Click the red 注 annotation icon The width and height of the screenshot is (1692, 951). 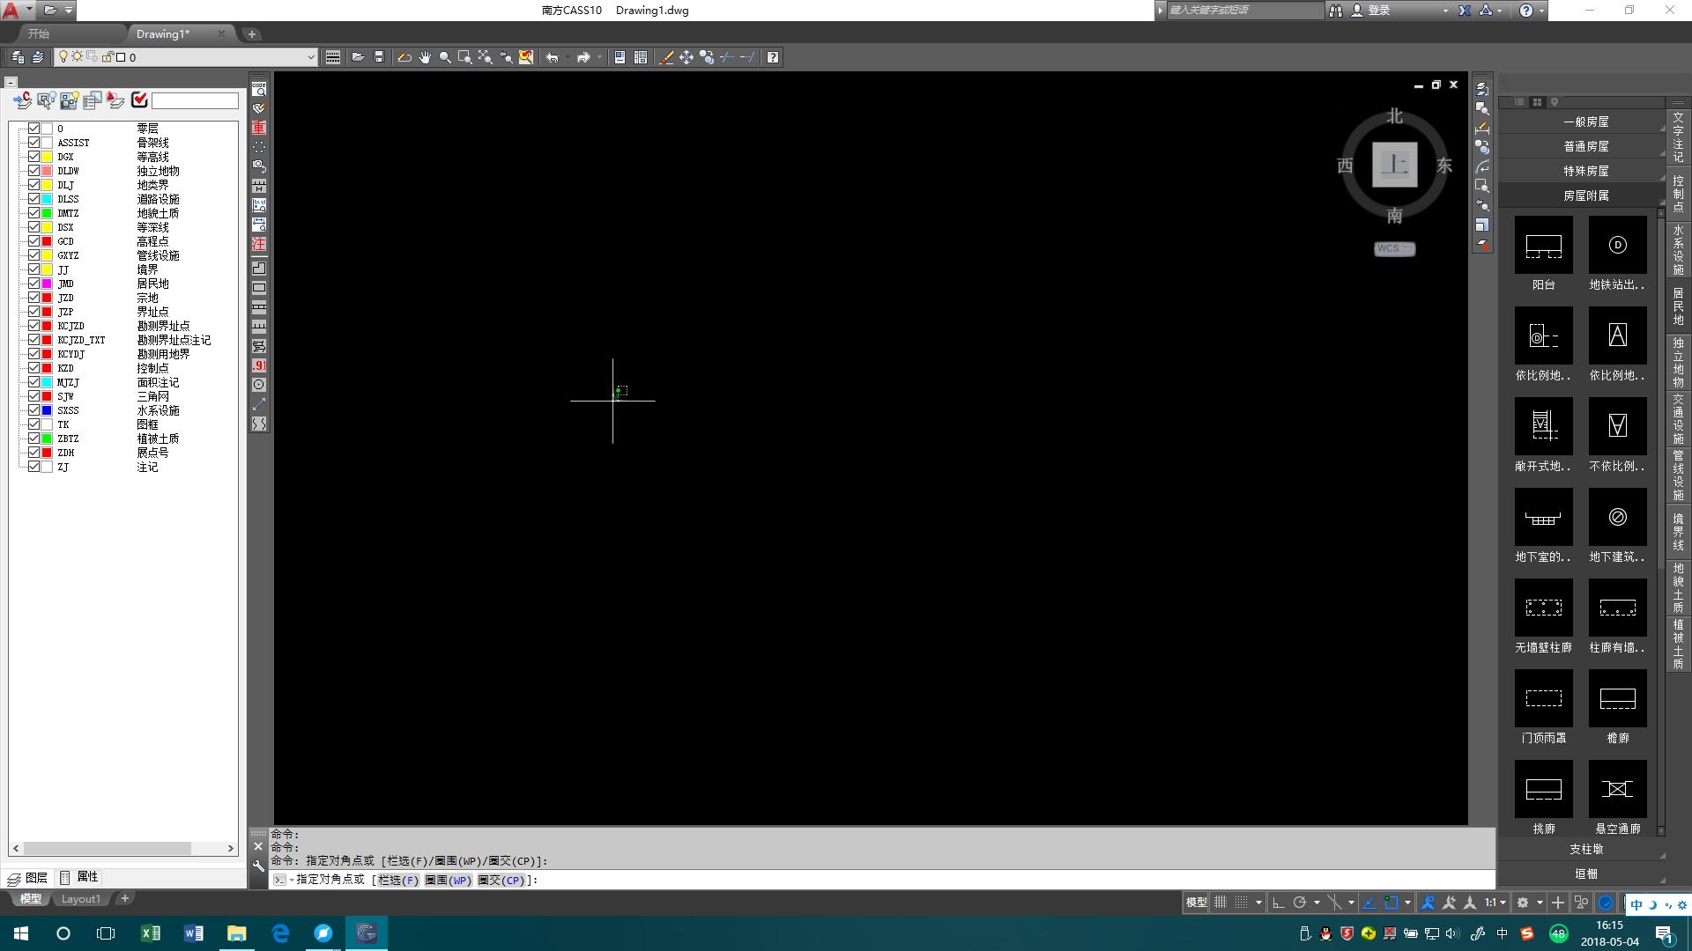(259, 244)
